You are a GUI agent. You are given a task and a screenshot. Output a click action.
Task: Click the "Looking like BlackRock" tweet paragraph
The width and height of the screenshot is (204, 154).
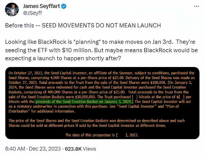[101, 50]
